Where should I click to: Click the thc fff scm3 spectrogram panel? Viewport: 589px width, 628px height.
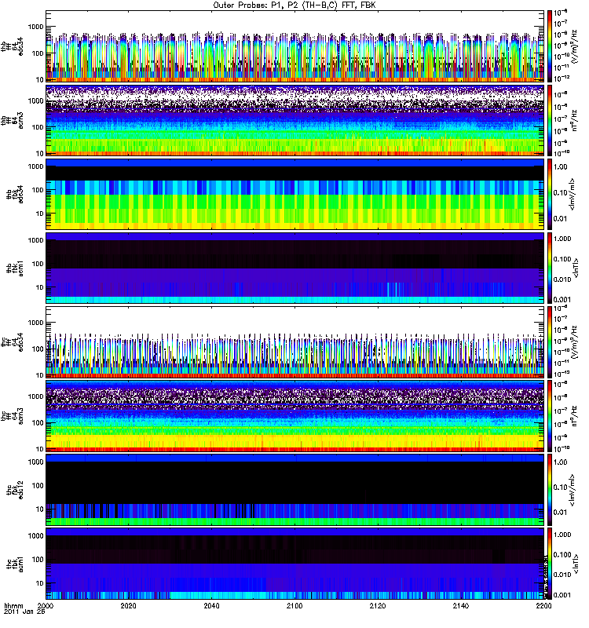pyautogui.click(x=295, y=416)
